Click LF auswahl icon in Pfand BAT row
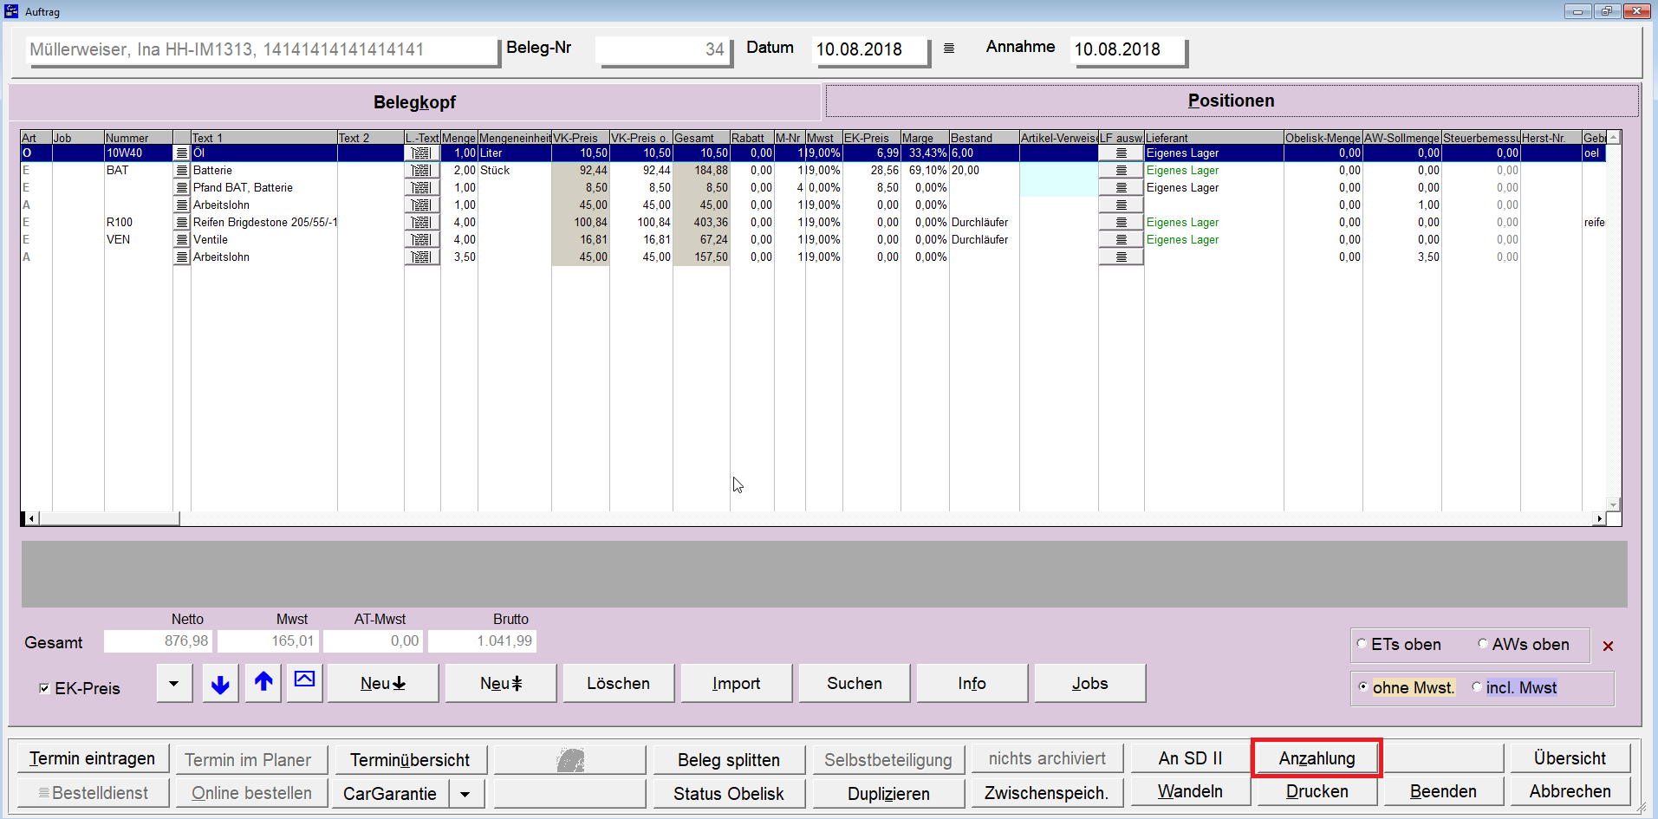The height and width of the screenshot is (819, 1658). [1121, 187]
